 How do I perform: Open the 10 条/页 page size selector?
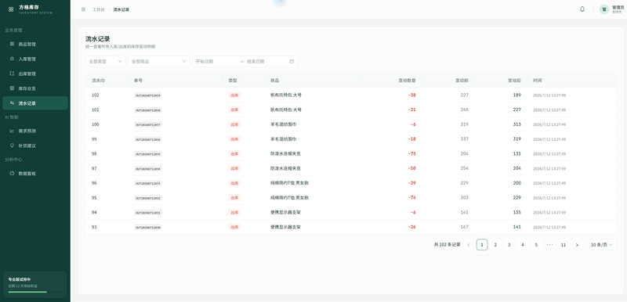pyautogui.click(x=602, y=245)
